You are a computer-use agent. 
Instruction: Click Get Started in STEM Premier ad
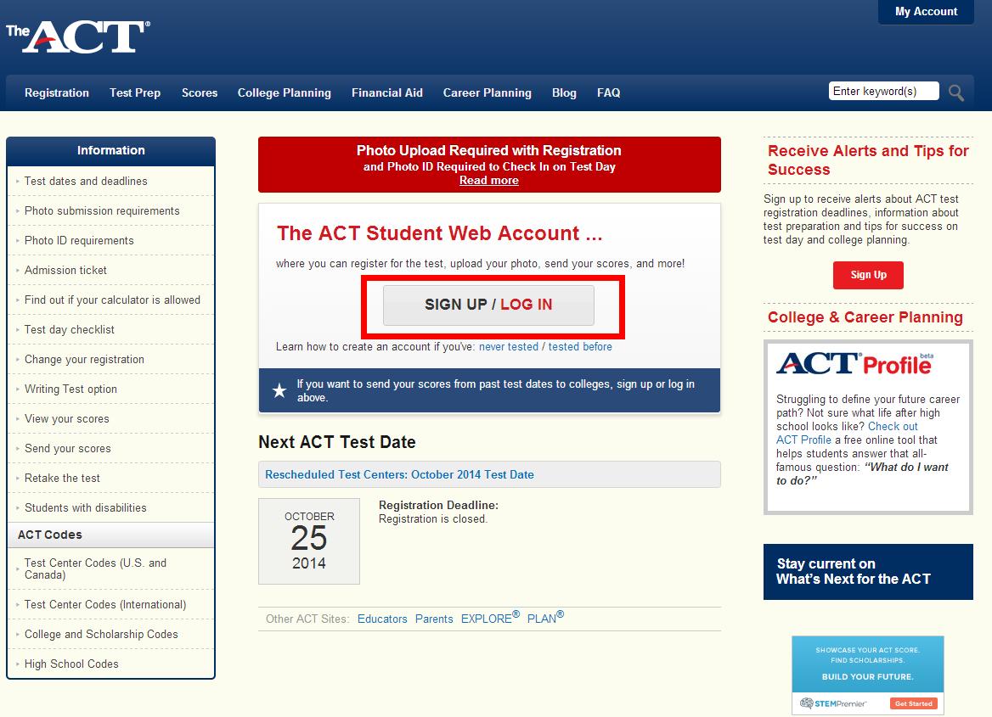tap(914, 703)
